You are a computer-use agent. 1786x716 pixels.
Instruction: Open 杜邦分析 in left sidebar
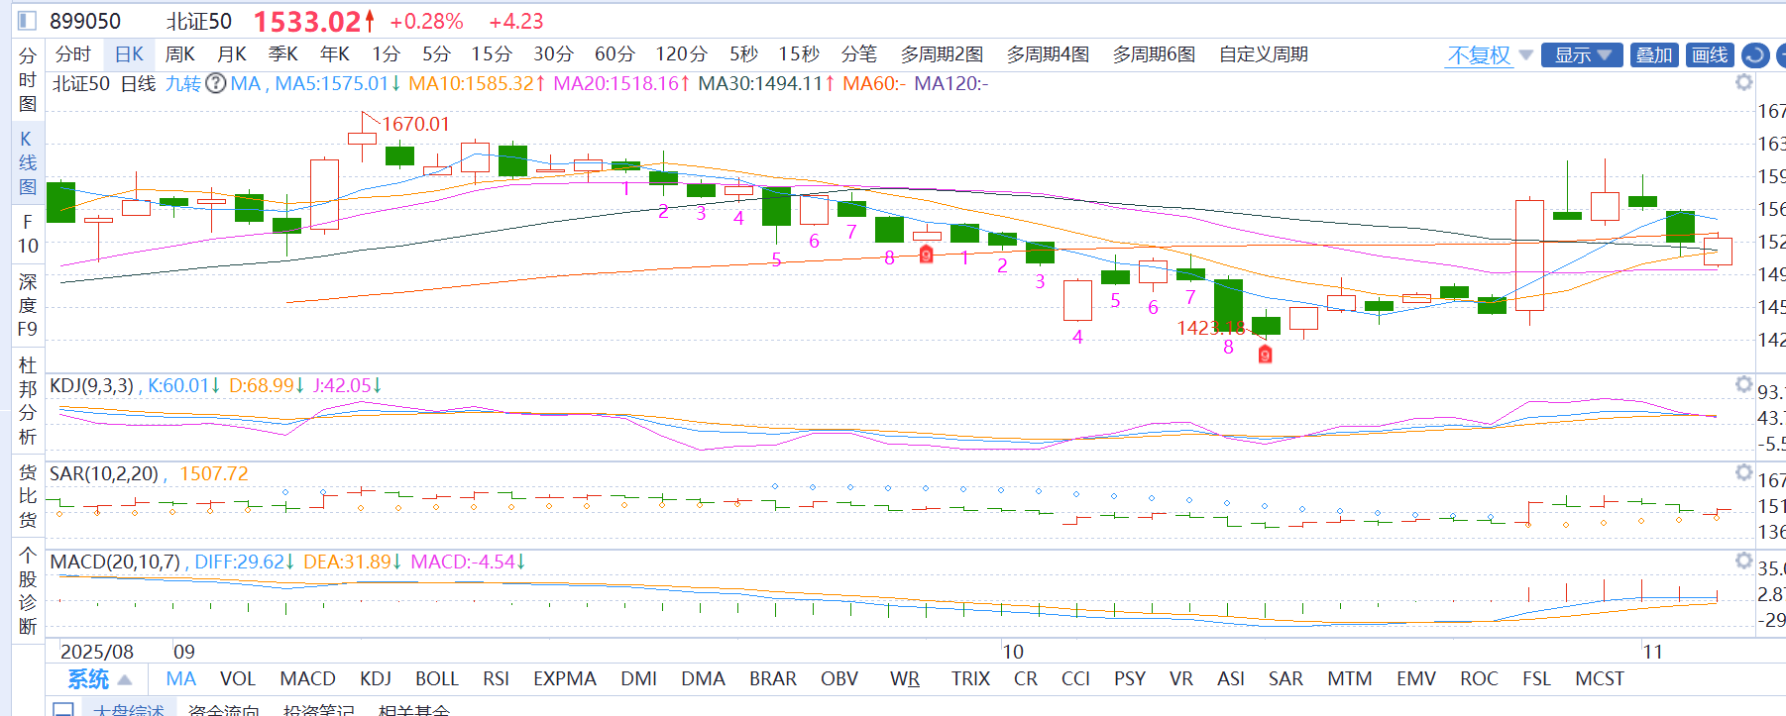point(28,401)
